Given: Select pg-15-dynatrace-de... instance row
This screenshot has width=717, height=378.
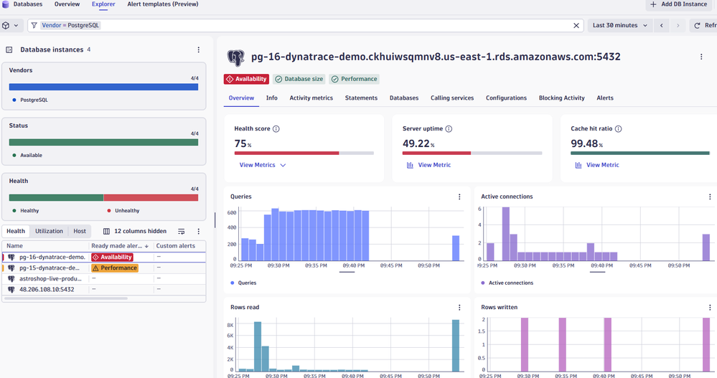Looking at the screenshot, I should click(x=104, y=268).
